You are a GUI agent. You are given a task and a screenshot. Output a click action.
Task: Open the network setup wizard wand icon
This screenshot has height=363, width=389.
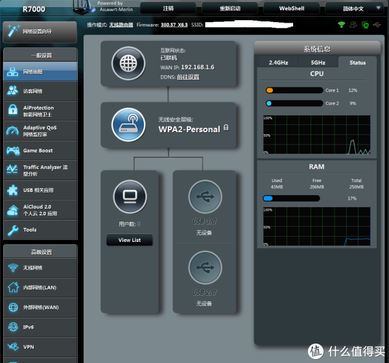[14, 30]
